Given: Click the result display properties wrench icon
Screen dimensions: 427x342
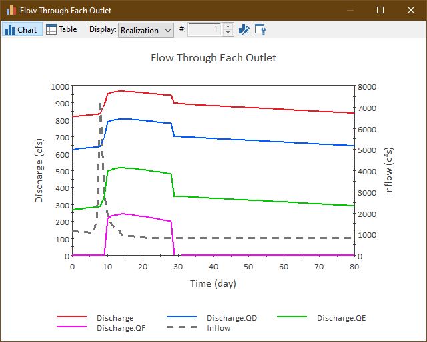Looking at the screenshot, I should click(x=260, y=29).
